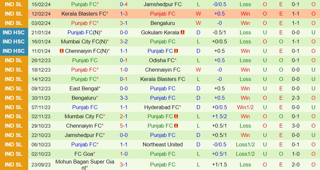Image resolution: width=320 pixels, height=170 pixels.
Task: Open the Bengaluru away team link on 03/02/24
Action: [x=163, y=23]
